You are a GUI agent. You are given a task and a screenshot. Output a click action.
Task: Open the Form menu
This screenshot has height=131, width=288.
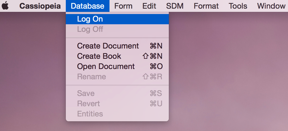(x=123, y=6)
